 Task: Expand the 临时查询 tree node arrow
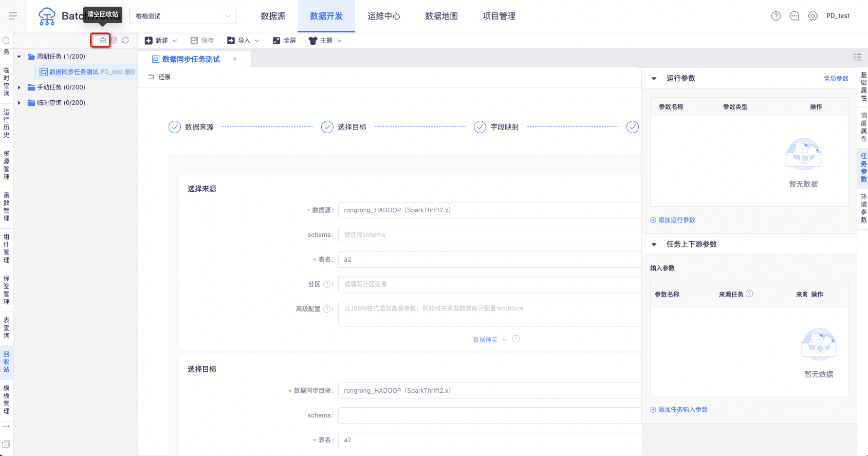(x=19, y=103)
